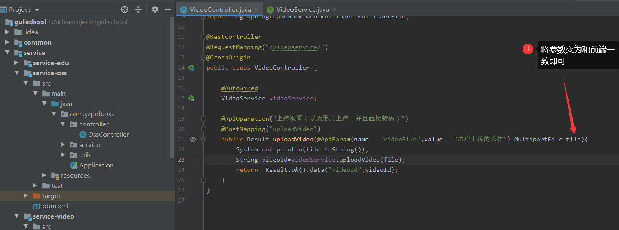Locate current file with crosshair icon
This screenshot has height=230, width=619.
point(125,9)
